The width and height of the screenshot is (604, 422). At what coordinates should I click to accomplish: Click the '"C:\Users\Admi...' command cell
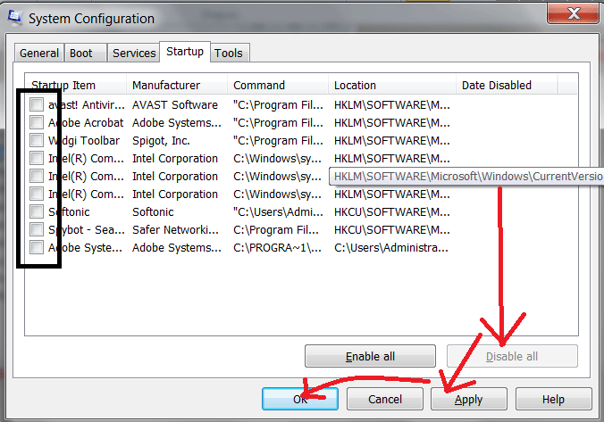(x=278, y=211)
